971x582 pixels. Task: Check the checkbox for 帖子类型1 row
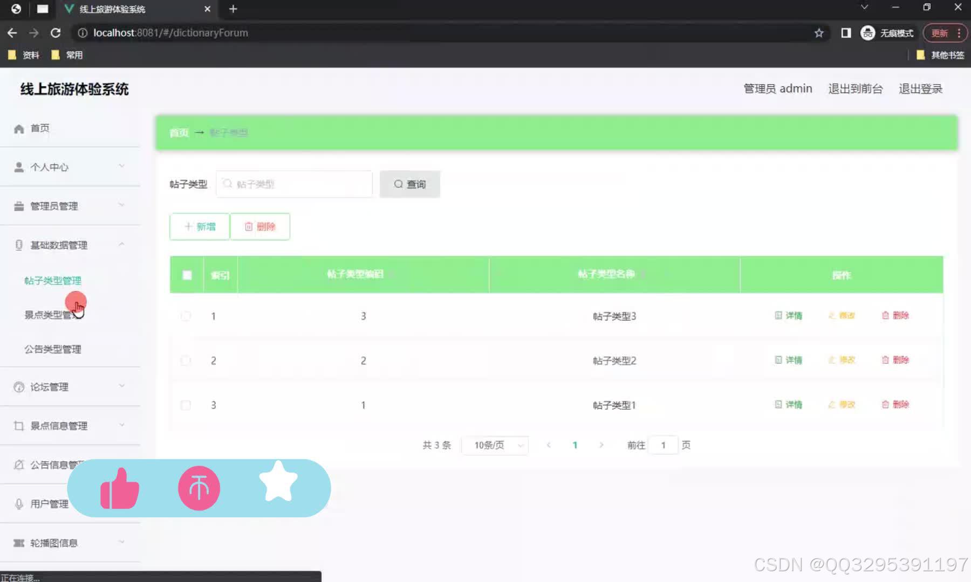pyautogui.click(x=186, y=405)
